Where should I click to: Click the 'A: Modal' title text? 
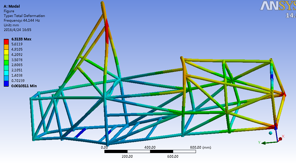pyautogui.click(x=12, y=6)
